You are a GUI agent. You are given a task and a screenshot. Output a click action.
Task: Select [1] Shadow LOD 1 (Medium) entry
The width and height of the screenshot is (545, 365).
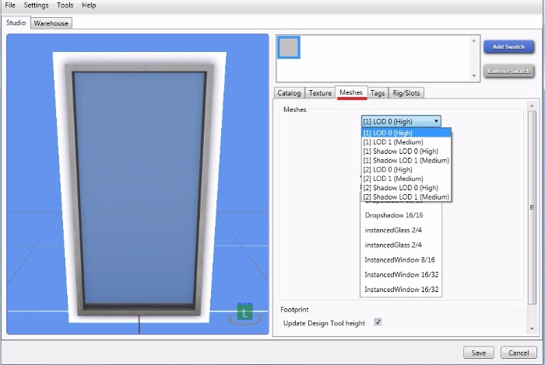(406, 161)
